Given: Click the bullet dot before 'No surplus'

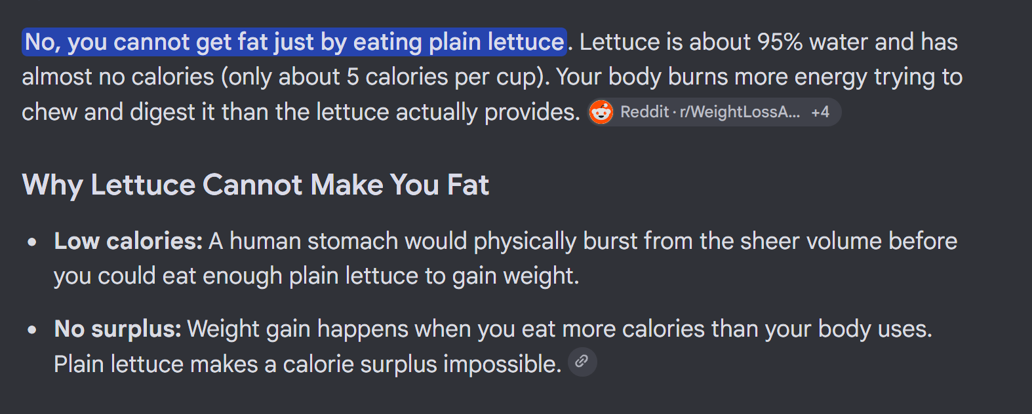Looking at the screenshot, I should [32, 329].
